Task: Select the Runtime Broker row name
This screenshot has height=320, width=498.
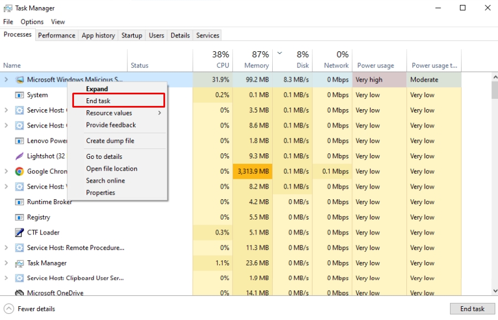Action: [49, 202]
